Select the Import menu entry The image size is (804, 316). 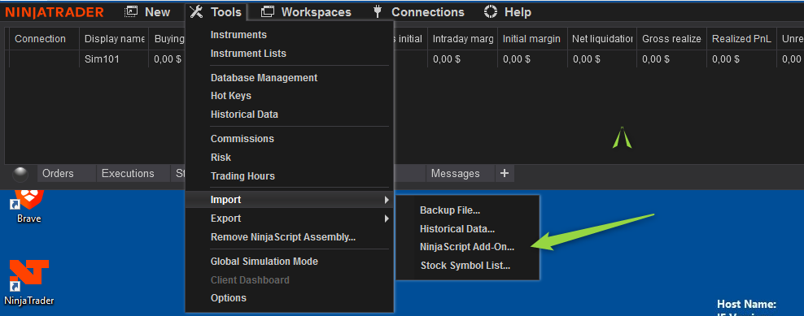pos(289,200)
